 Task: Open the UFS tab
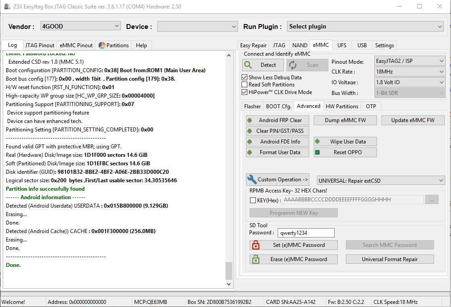(342, 45)
